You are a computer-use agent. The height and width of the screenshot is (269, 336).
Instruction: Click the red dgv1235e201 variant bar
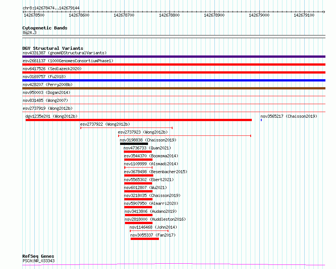[139, 120]
